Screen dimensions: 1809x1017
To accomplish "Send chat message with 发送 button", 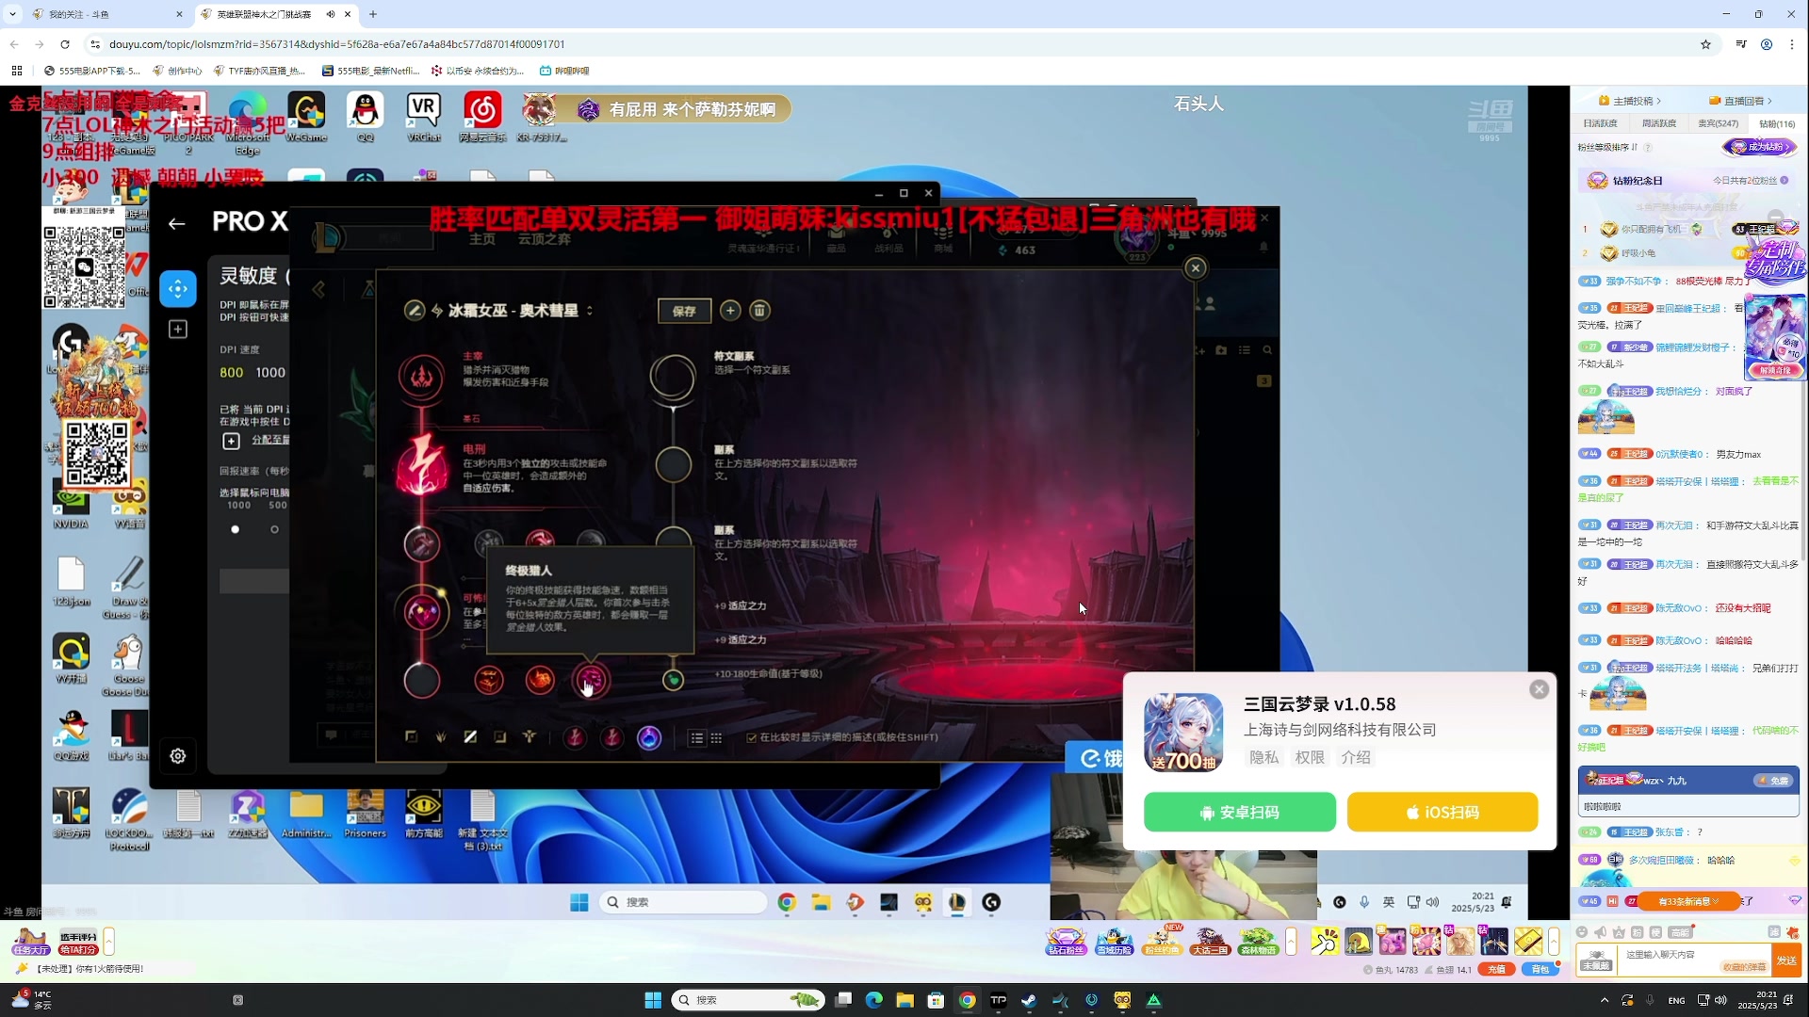I will [x=1787, y=960].
